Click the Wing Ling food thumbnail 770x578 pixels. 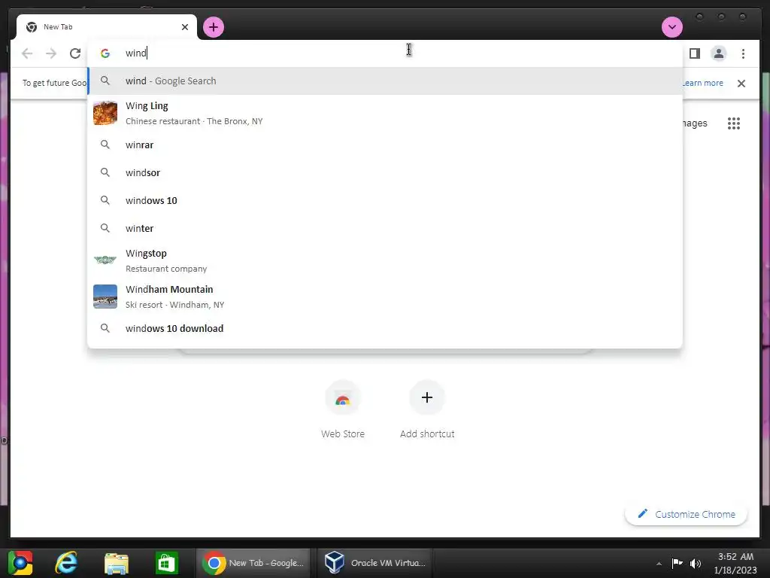click(105, 113)
